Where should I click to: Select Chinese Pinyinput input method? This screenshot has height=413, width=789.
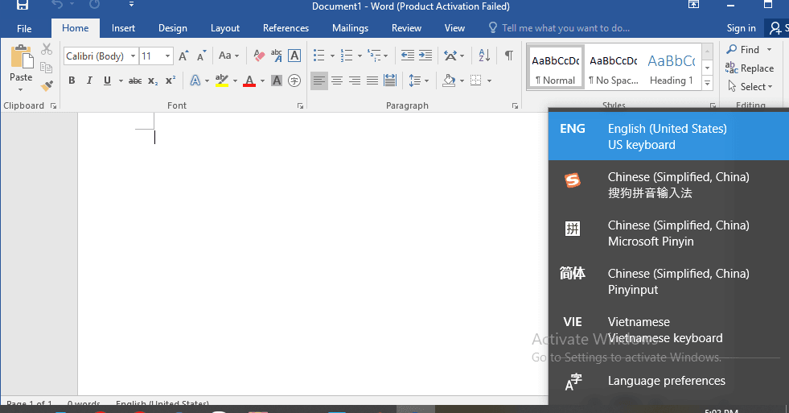(x=668, y=282)
